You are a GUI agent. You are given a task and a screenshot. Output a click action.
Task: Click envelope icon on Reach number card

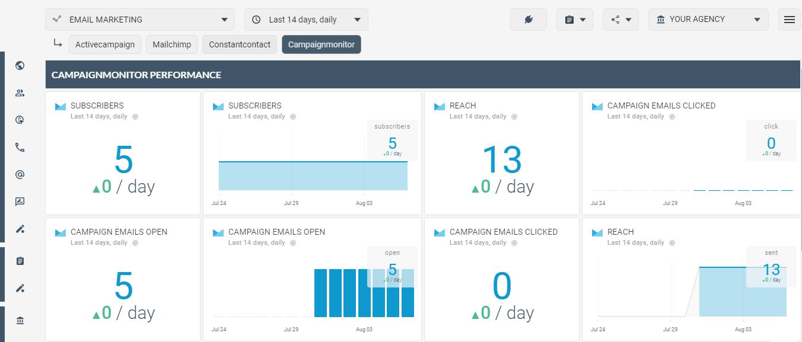440,107
